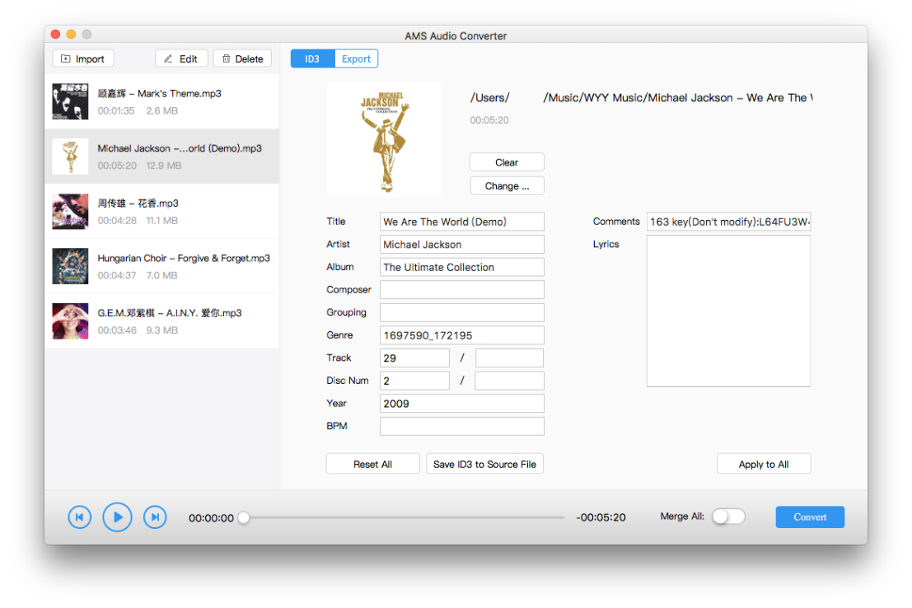This screenshot has width=912, height=608.
Task: Click the playback position slider knob
Action: [245, 517]
